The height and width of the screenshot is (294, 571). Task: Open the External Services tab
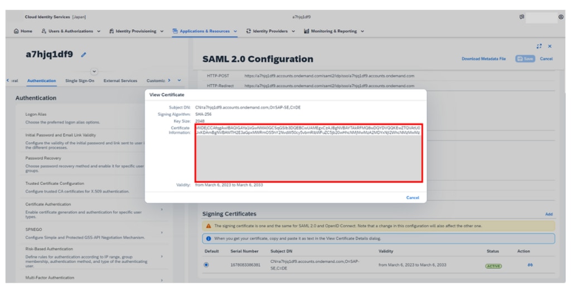pyautogui.click(x=120, y=81)
